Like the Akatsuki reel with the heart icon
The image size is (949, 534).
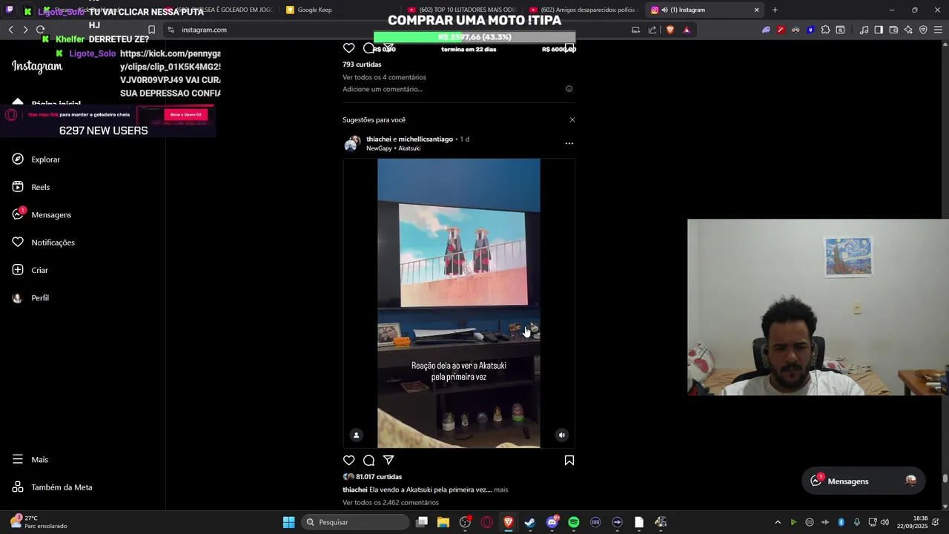(x=349, y=461)
